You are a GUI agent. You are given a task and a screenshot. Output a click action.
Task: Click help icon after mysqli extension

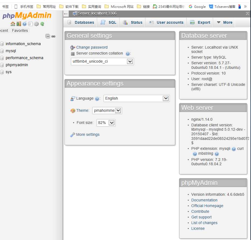[234, 149]
